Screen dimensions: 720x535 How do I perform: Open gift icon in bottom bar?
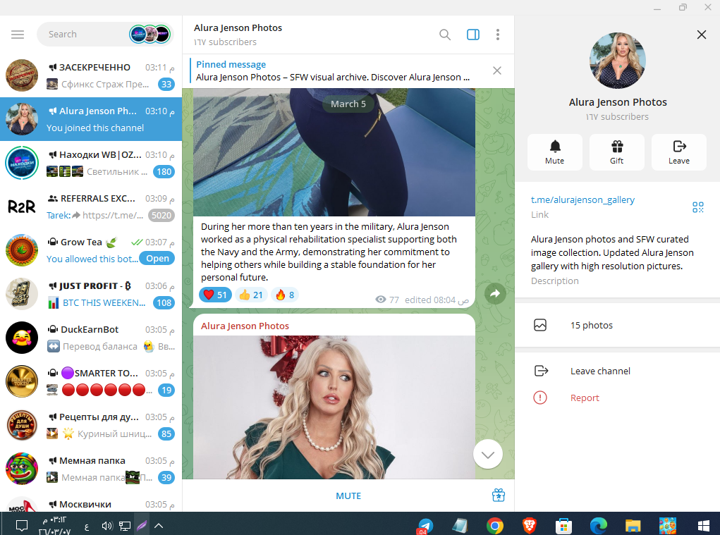(498, 496)
